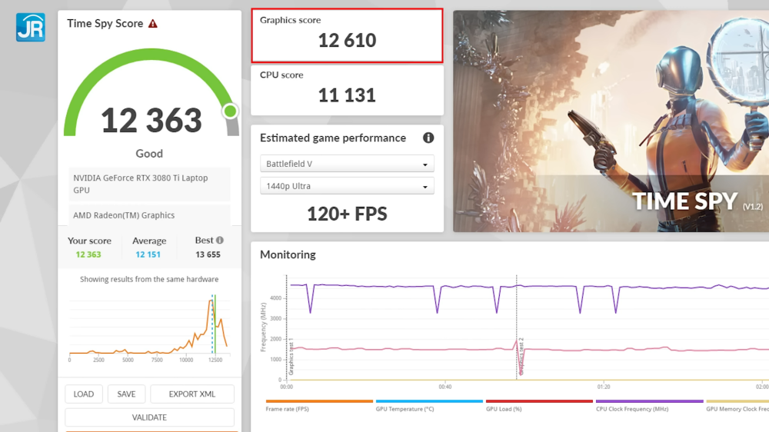Viewport: 769px width, 432px height.
Task: Click the LOAD button
Action: (83, 394)
